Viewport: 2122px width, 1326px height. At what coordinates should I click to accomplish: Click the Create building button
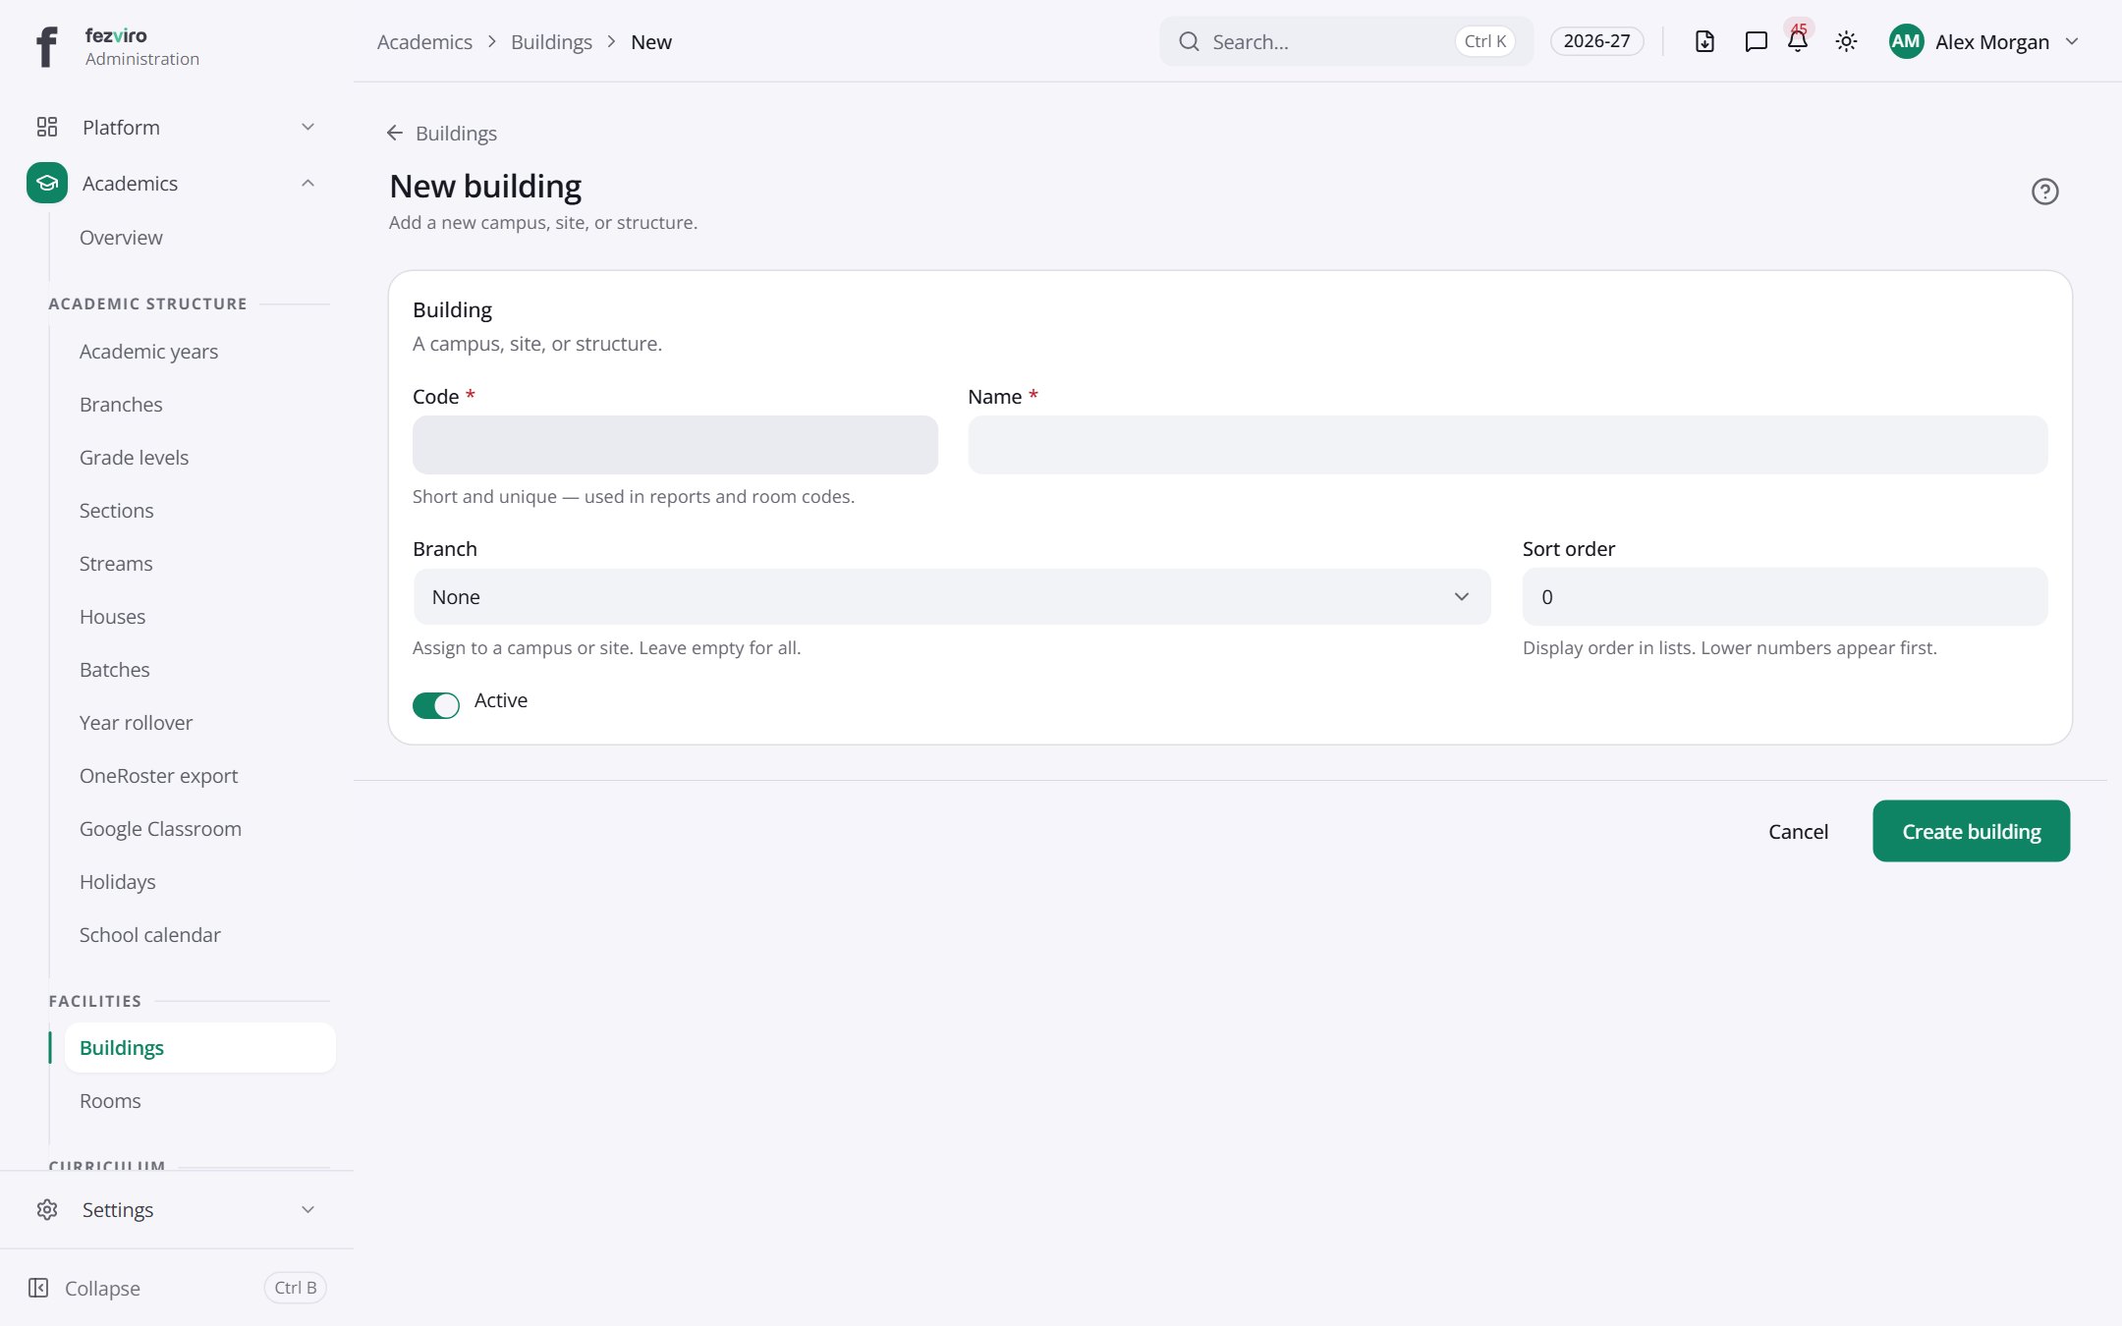1971,831
